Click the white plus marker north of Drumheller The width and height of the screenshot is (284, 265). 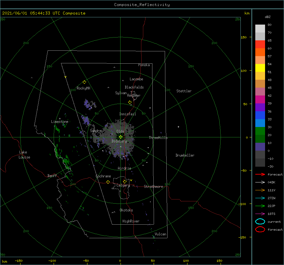[x=178, y=127]
